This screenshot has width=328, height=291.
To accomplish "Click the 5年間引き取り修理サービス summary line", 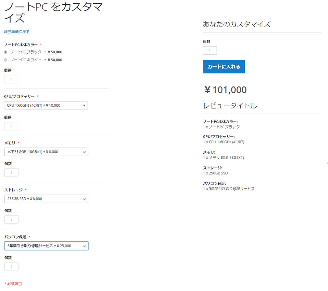I will [229, 189].
